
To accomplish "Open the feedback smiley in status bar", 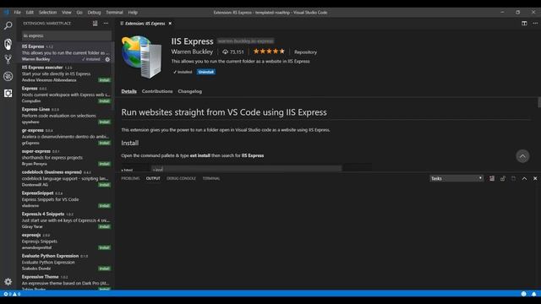I will (x=524, y=294).
